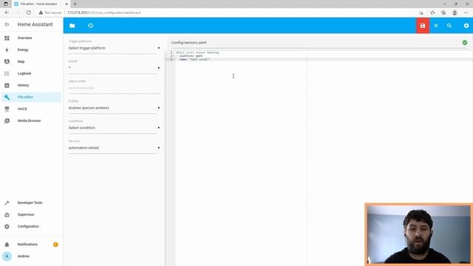Open the Developer Tools link
The image size is (473, 266).
(x=30, y=202)
